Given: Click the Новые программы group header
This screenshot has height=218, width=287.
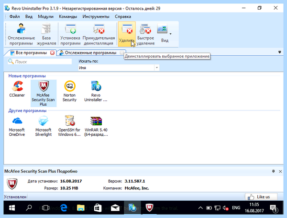Looking at the screenshot, I should click(x=27, y=76).
